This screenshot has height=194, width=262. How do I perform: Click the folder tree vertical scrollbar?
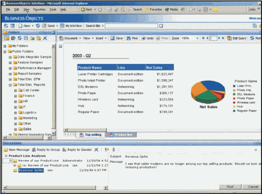pos(53,89)
